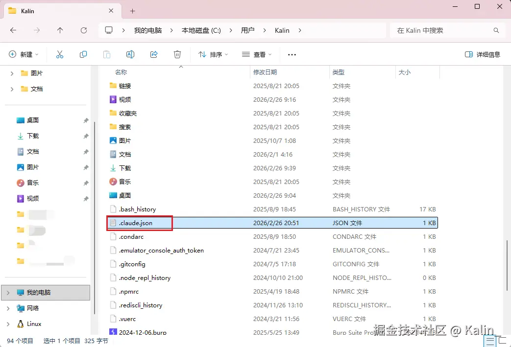The image size is (511, 347).
Task: Click the Rename icon in toolbar
Action: click(130, 54)
